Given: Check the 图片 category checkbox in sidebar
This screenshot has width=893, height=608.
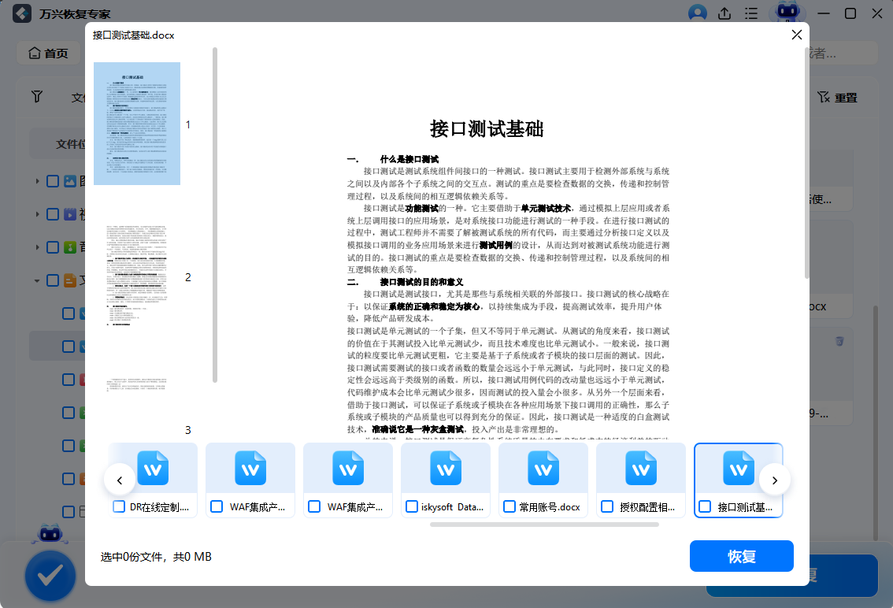Looking at the screenshot, I should tap(51, 180).
